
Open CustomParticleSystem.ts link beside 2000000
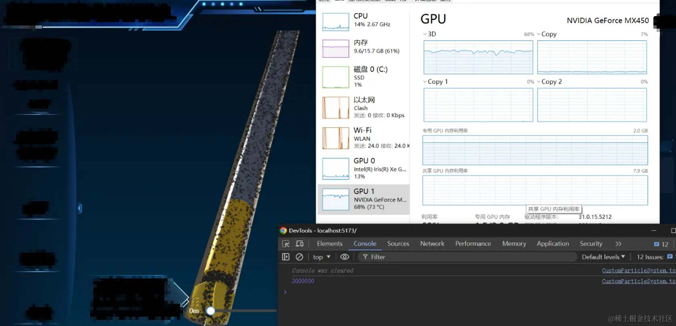(638, 281)
